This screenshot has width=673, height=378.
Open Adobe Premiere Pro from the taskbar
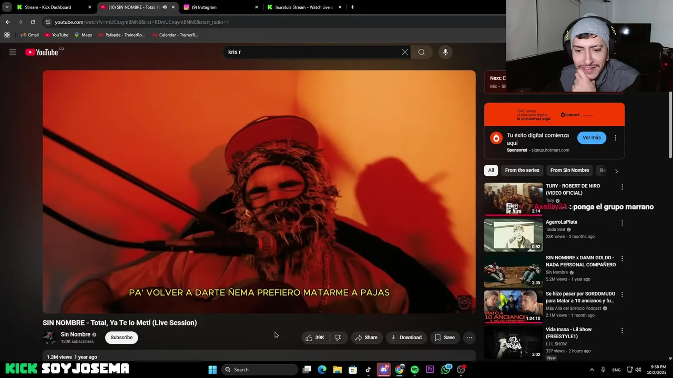tap(430, 370)
